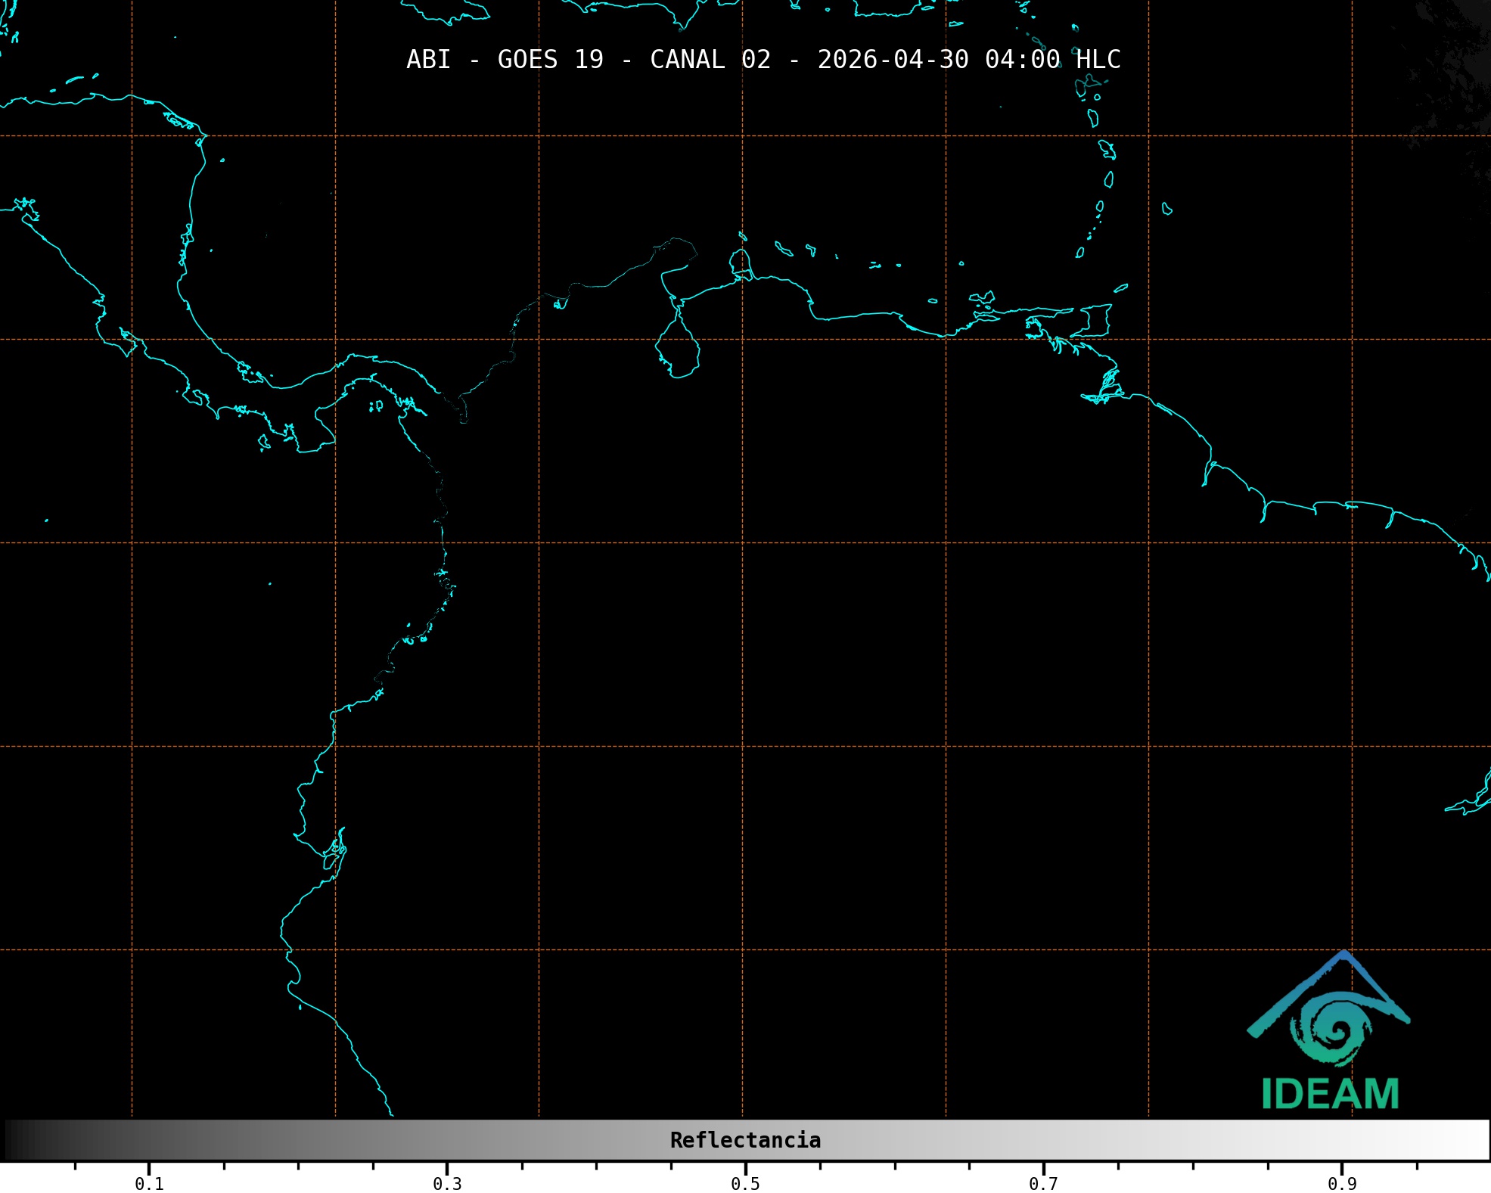Click the date 2026-04-30 in the title
Screen dimensions: 1491x1193
pos(893,60)
